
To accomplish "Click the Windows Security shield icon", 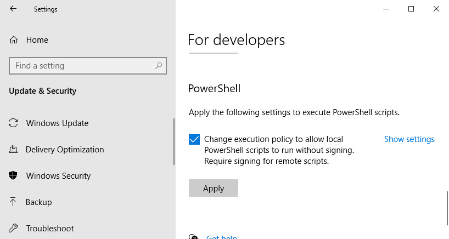I will point(13,175).
